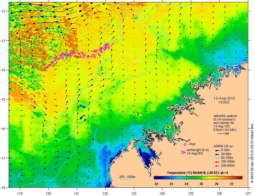Viewport: 254px width, 196px height.
Task: Select the blue 30-80m arrow in legend
Action: 217,154
